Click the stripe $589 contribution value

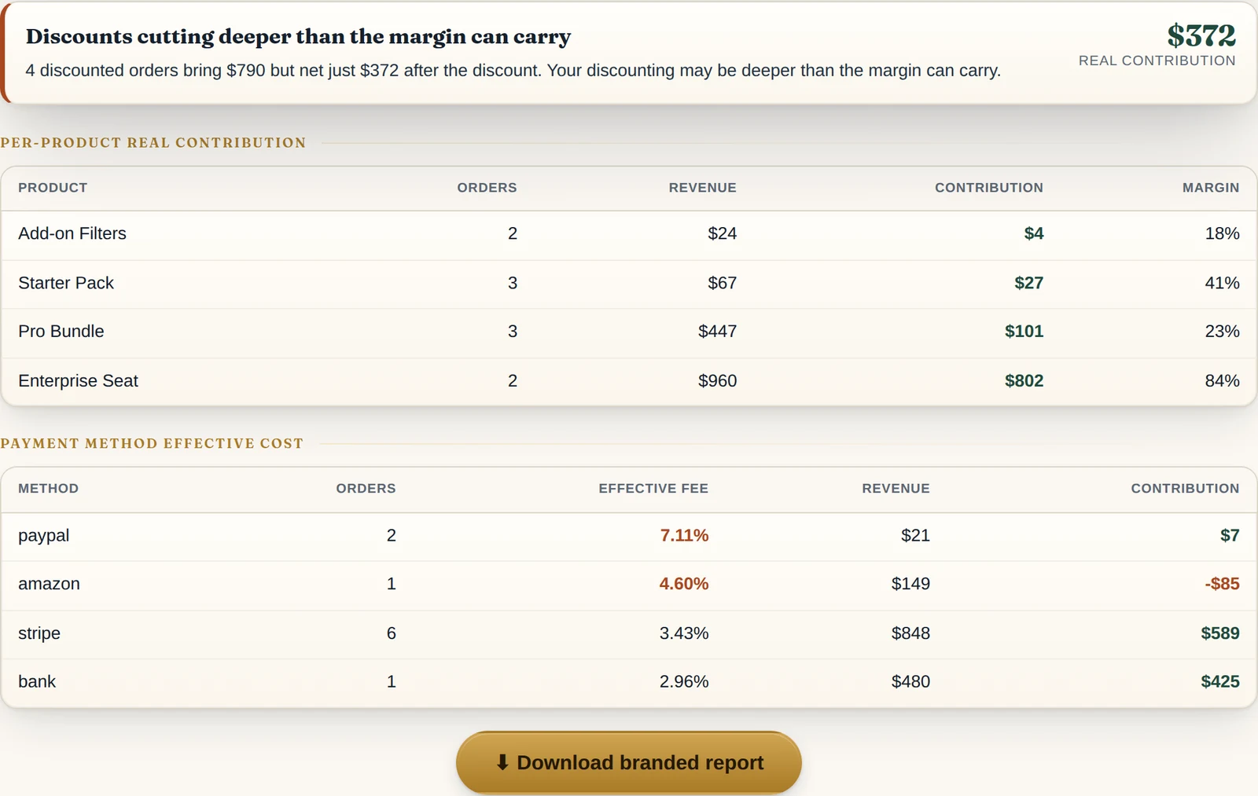point(1220,633)
